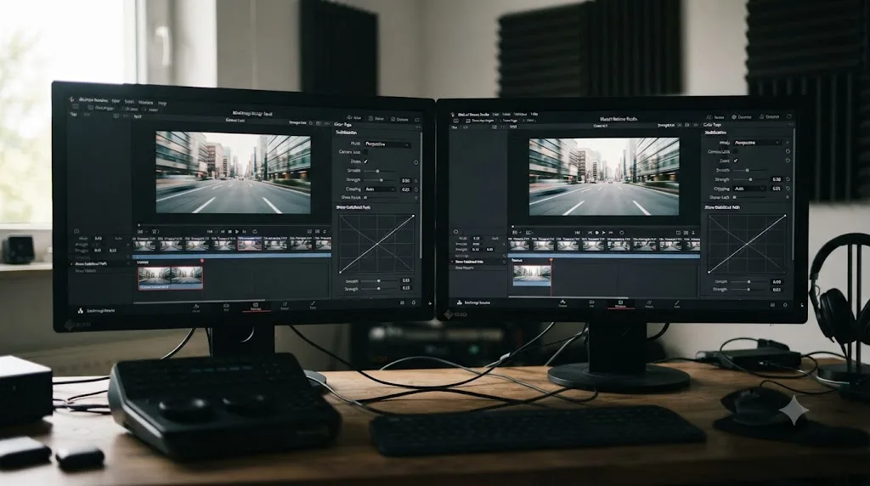870x486 pixels.
Task: Click the Smooth value field below the curve, right monitor
Action: 777,282
